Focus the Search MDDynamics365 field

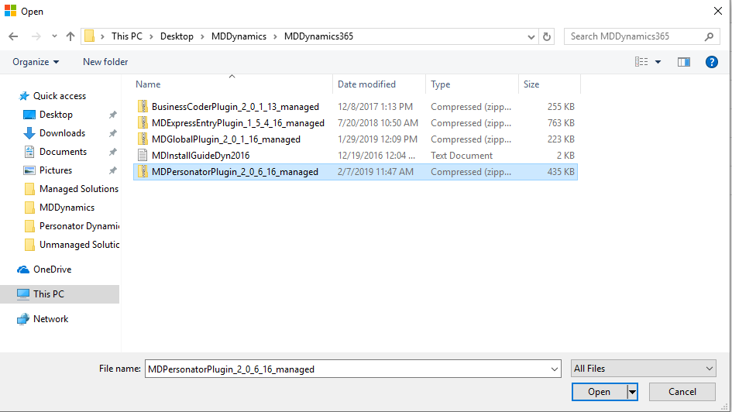pos(642,36)
